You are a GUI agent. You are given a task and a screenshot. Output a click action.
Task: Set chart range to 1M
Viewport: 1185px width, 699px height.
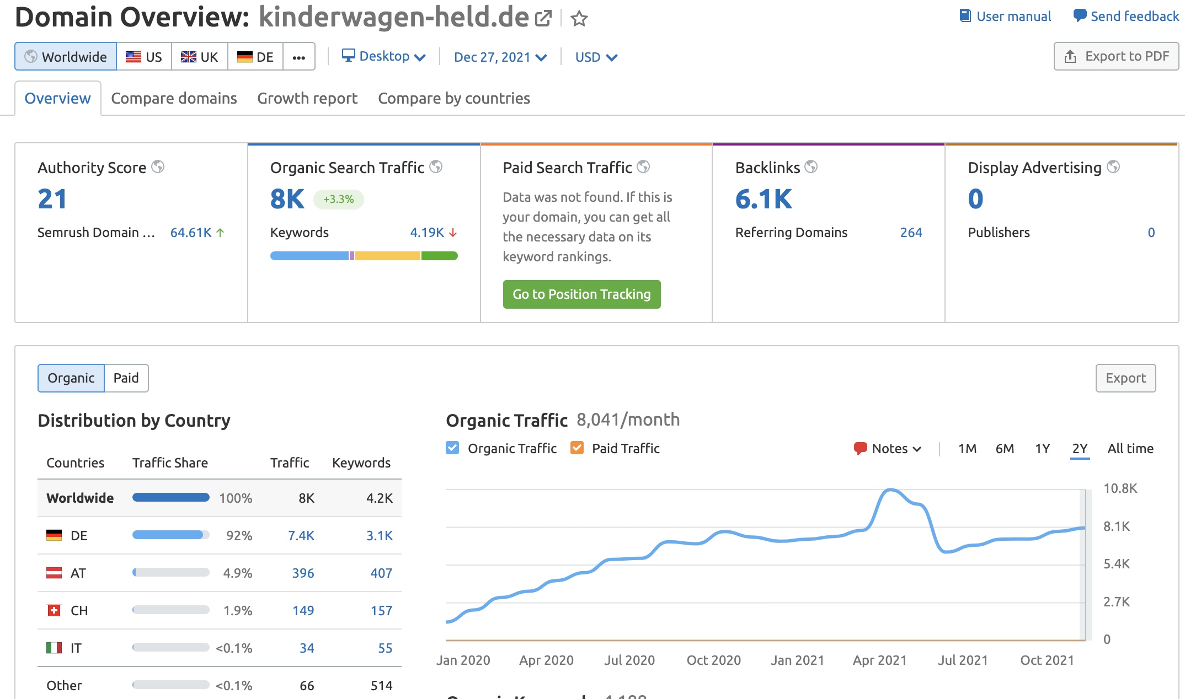(x=967, y=449)
